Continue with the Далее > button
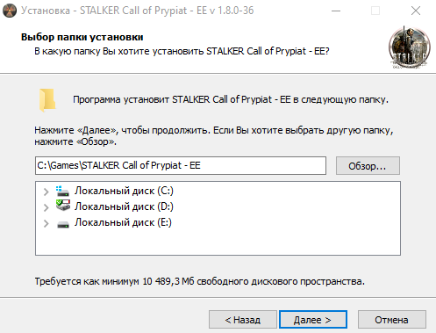436x333 pixels. pos(313,320)
